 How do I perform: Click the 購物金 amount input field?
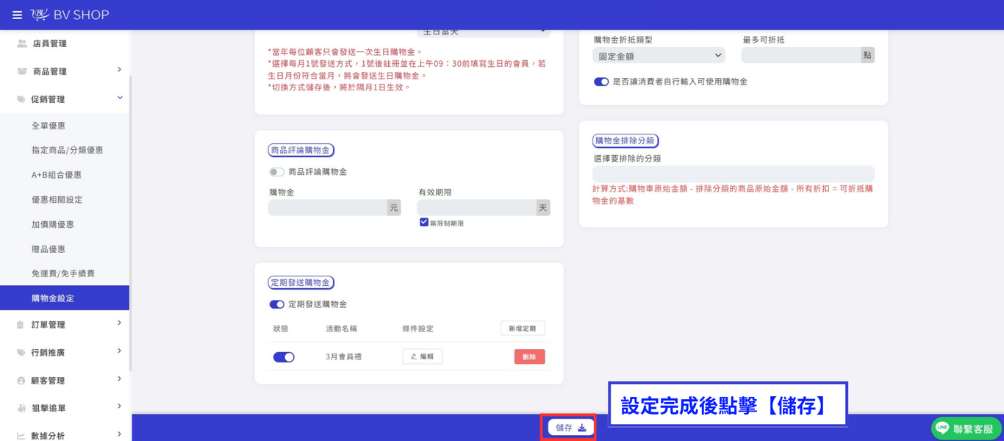[328, 208]
